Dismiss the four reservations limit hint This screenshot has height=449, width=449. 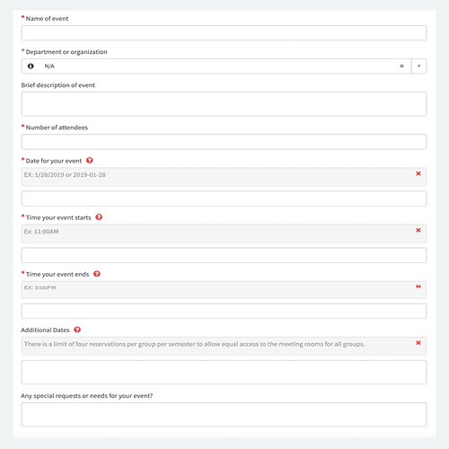[418, 343]
